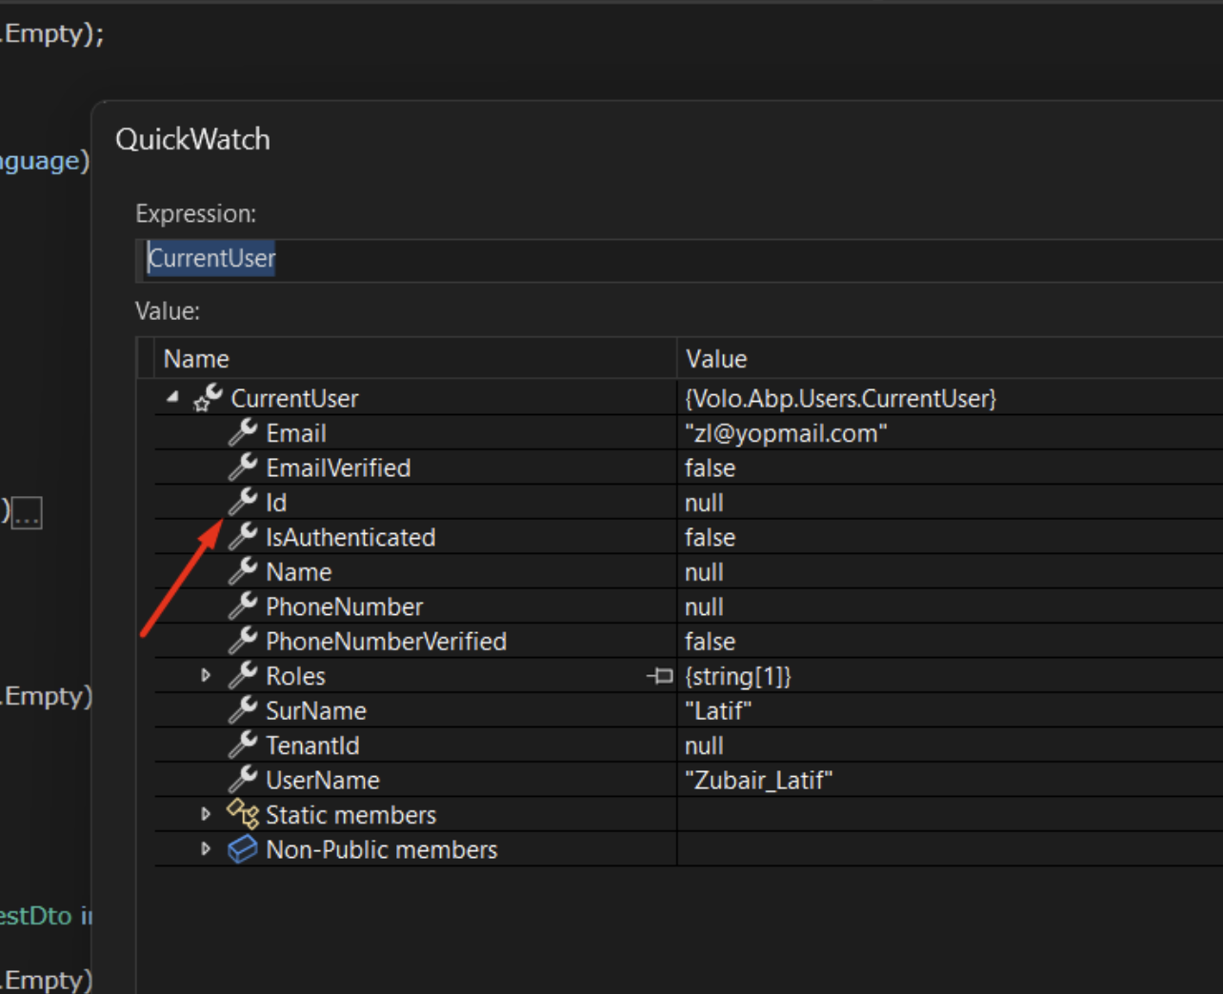Image resolution: width=1223 pixels, height=994 pixels.
Task: Click inside the Expression input field
Action: coord(667,259)
